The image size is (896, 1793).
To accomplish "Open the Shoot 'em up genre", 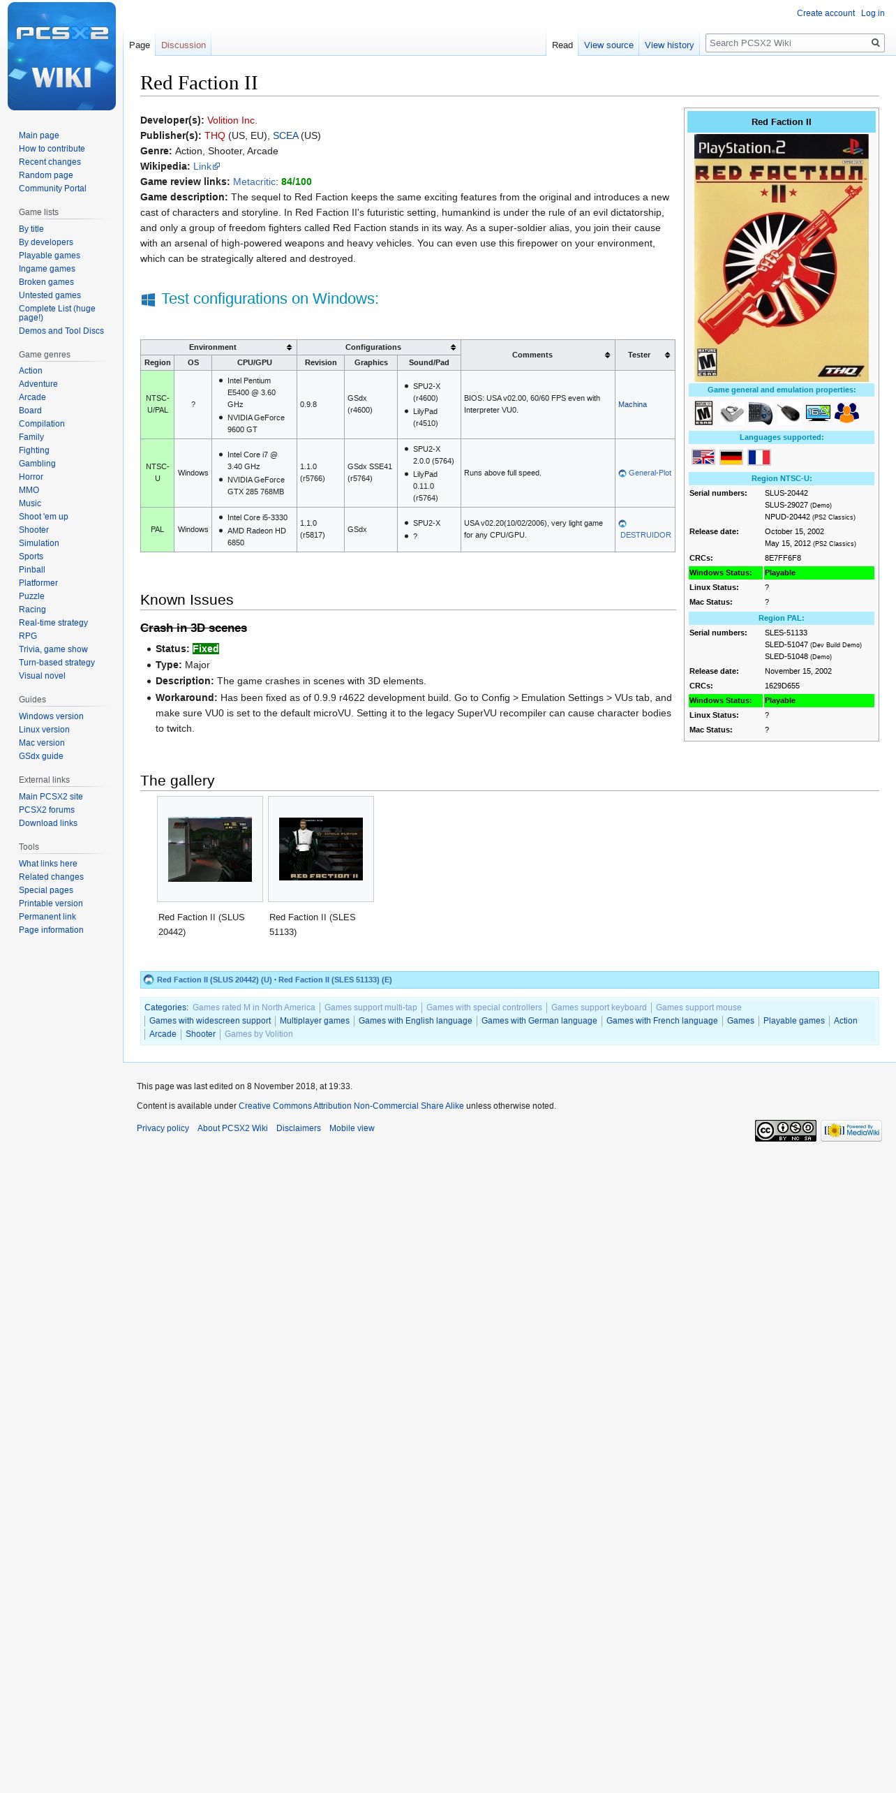I will [x=43, y=517].
